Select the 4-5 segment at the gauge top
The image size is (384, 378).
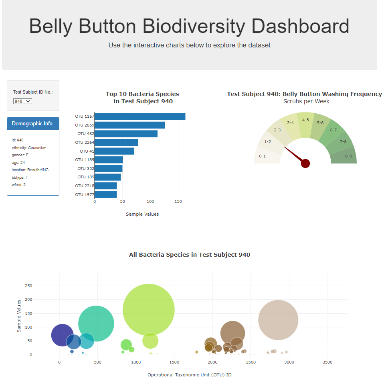click(306, 120)
